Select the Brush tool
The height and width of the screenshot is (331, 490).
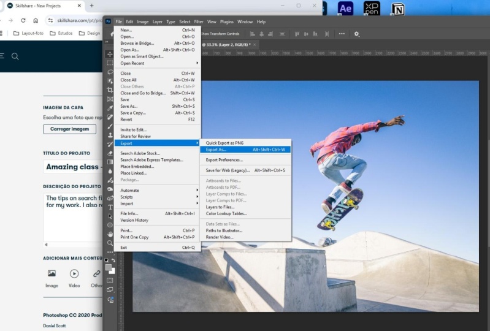pyautogui.click(x=110, y=126)
